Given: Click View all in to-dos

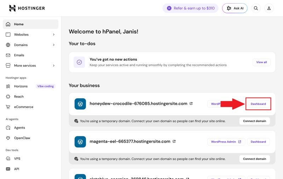Looking at the screenshot, I should (x=261, y=62).
